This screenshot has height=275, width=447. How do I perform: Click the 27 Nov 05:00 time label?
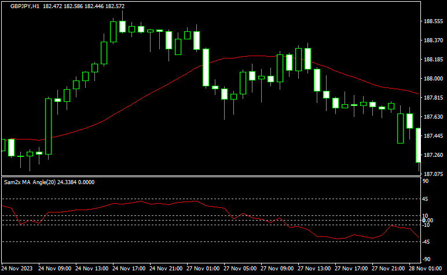tap(240, 269)
